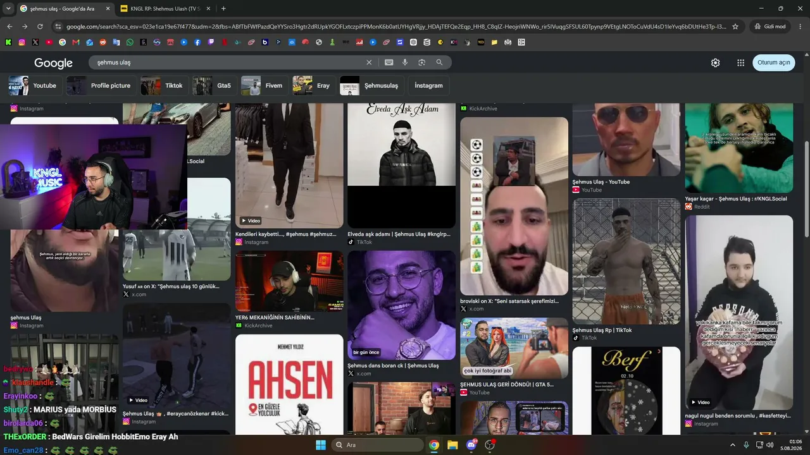Screen dimensions: 810x455
Task: Submit the search with the magnifier icon
Action: [x=439, y=63]
